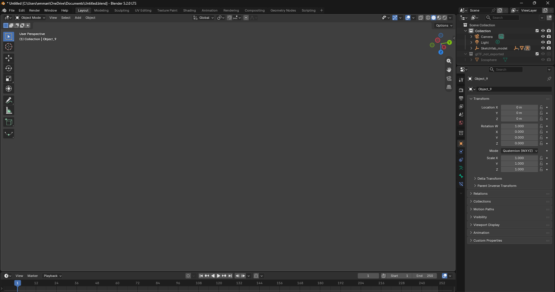Screen dimensions: 555x292
Task: Disable Camera render visibility icon
Action: point(549,36)
